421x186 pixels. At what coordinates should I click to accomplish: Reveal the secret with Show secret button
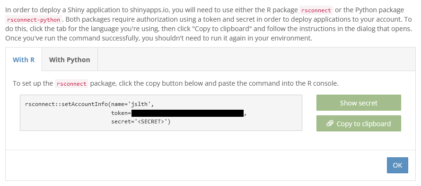click(x=359, y=103)
